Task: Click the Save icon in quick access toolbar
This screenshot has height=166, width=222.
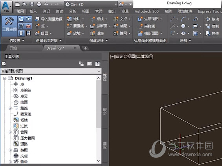Action: tap(32, 4)
